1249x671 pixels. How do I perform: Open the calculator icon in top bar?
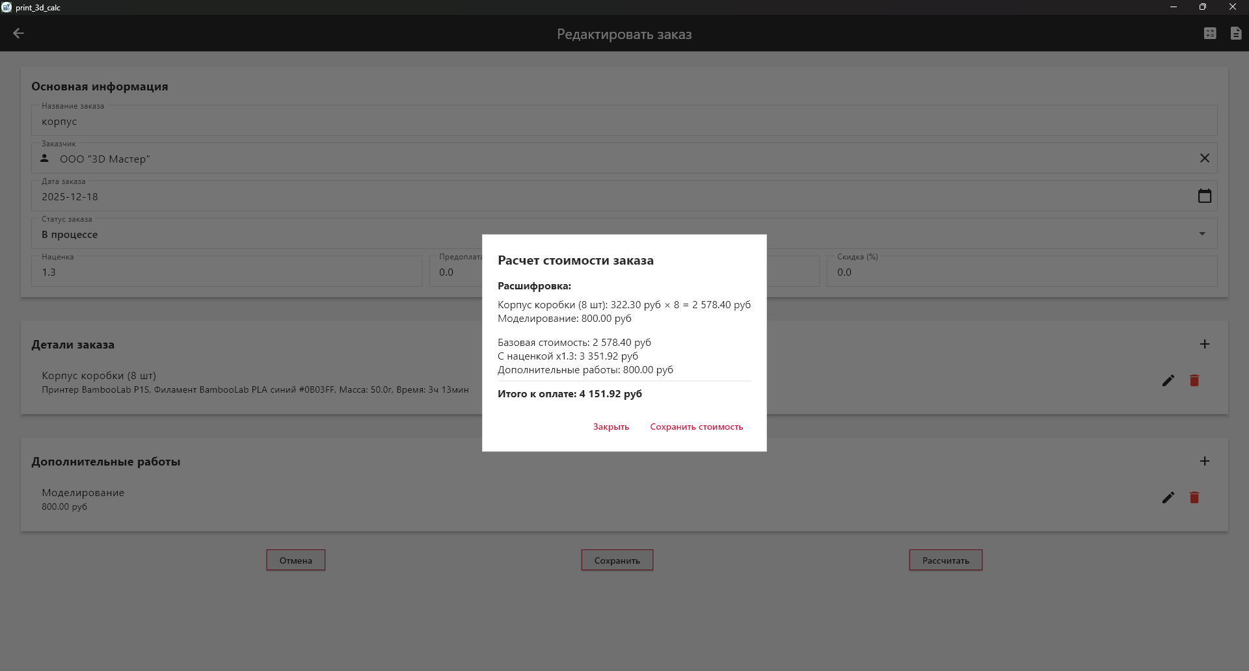[x=1209, y=33]
